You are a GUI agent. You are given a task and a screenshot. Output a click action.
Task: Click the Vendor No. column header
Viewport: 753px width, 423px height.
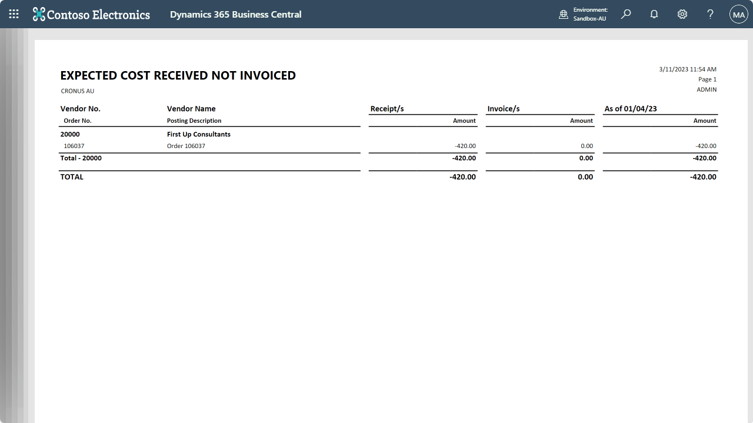point(81,109)
